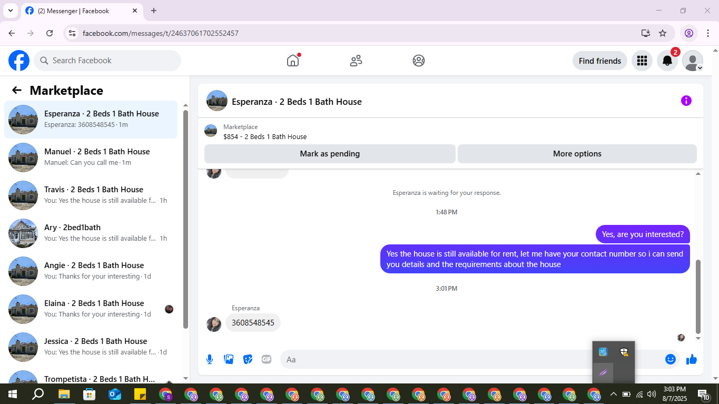Click Esperanza's avatar beside the phone number message

coord(214,324)
